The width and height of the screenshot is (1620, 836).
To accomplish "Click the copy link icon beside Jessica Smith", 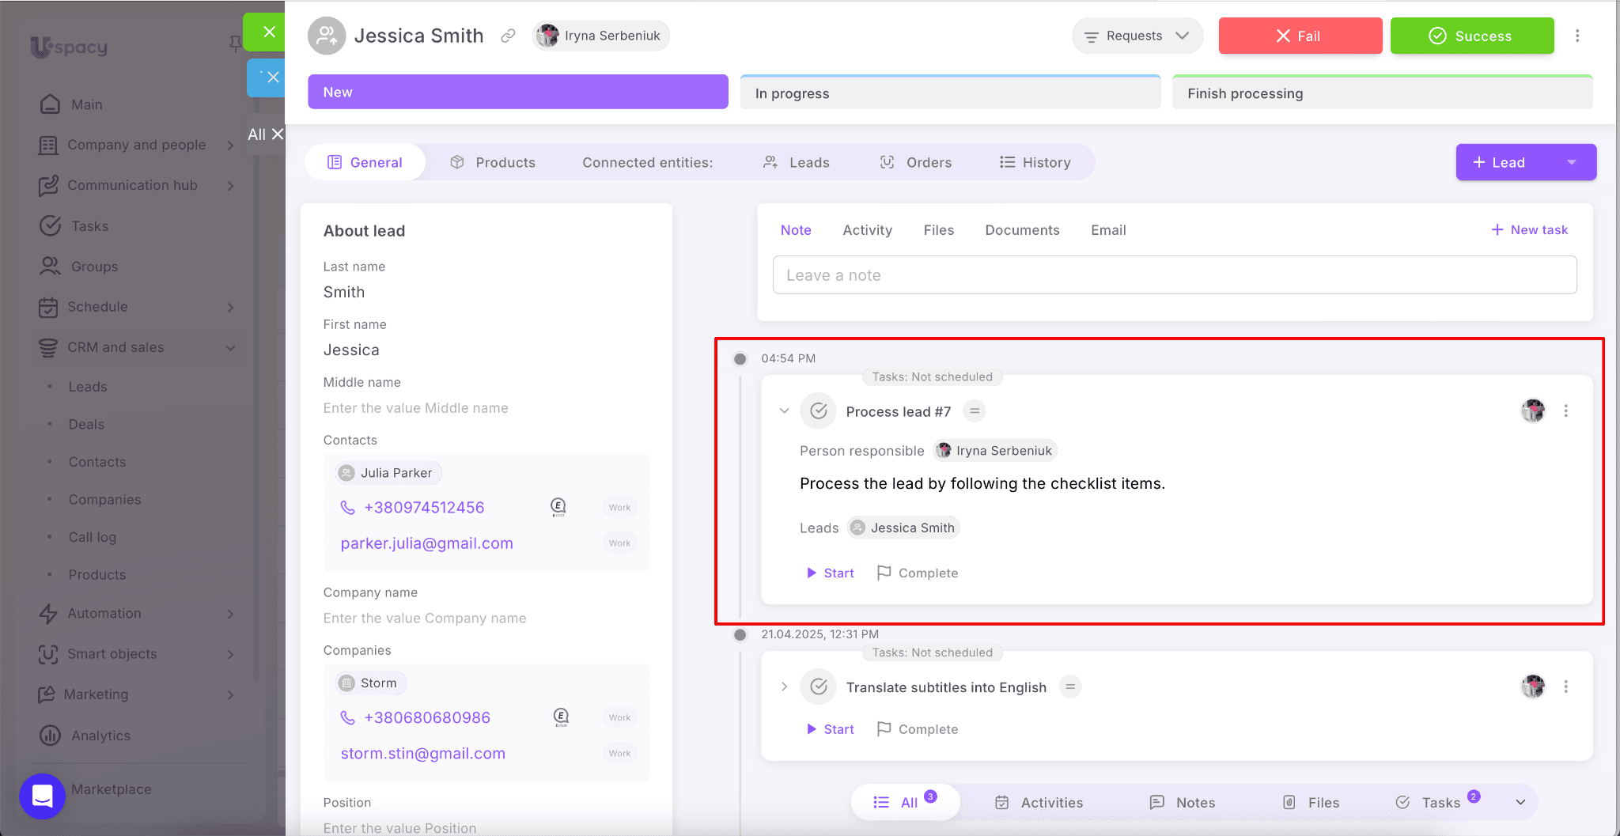I will coord(508,36).
